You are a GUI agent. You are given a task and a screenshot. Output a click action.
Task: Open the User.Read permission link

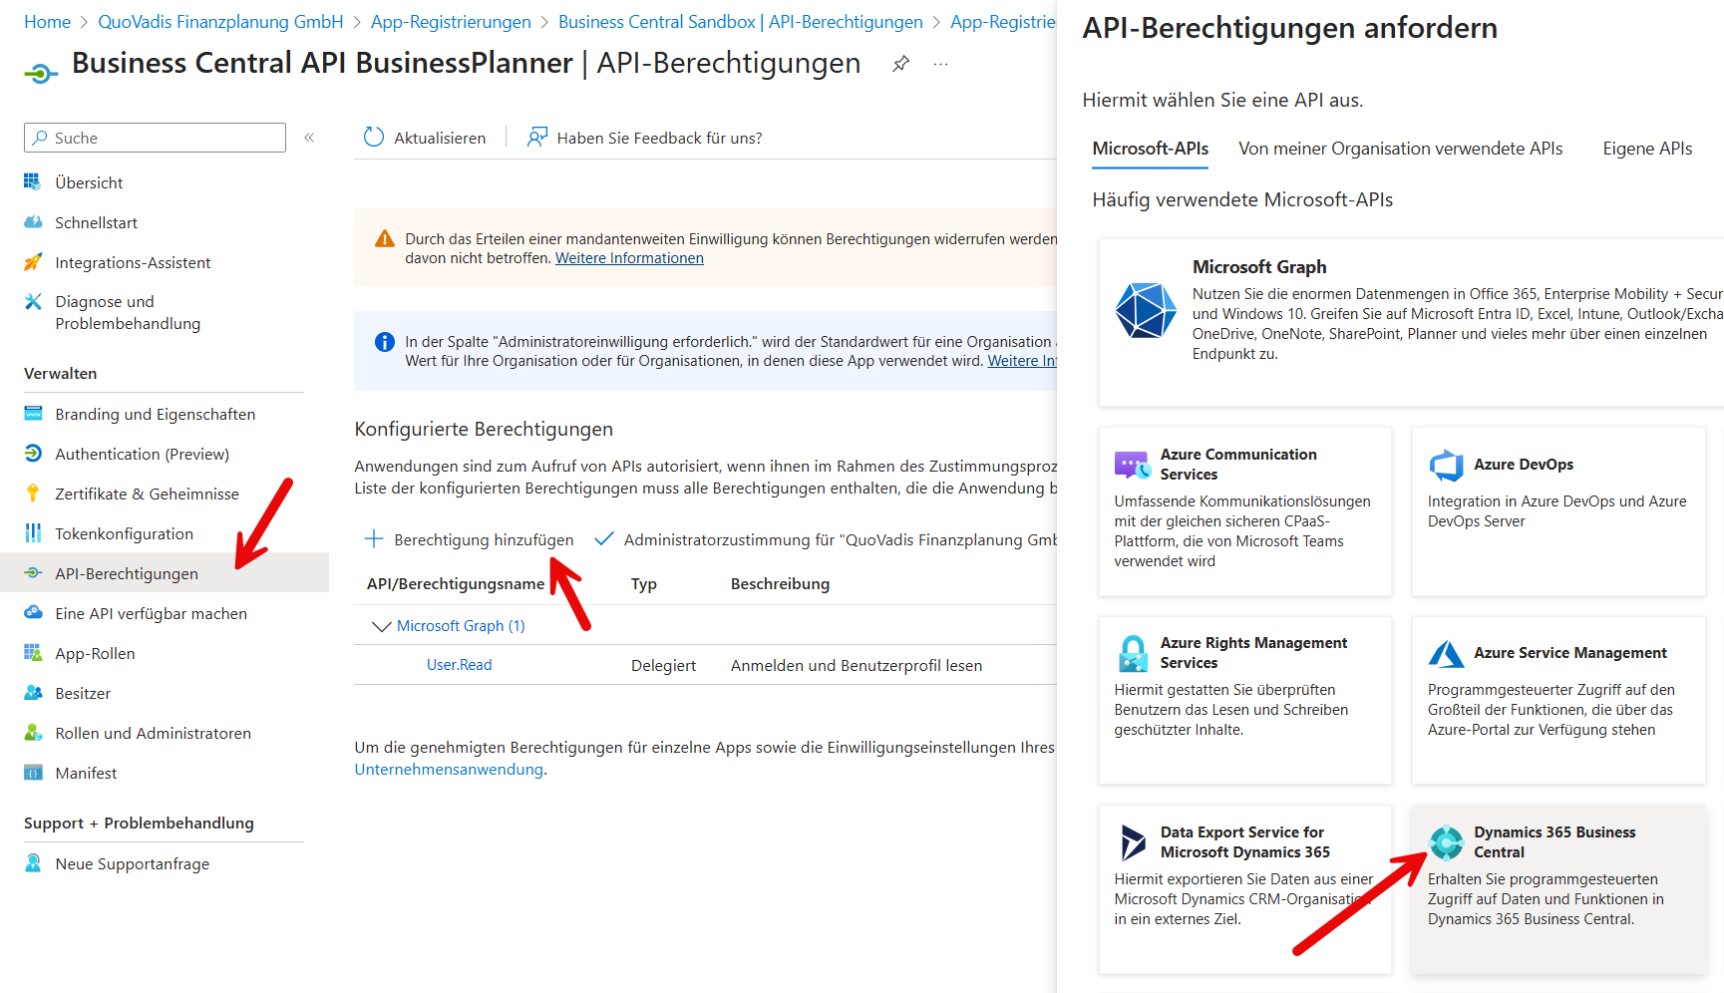pyautogui.click(x=460, y=665)
